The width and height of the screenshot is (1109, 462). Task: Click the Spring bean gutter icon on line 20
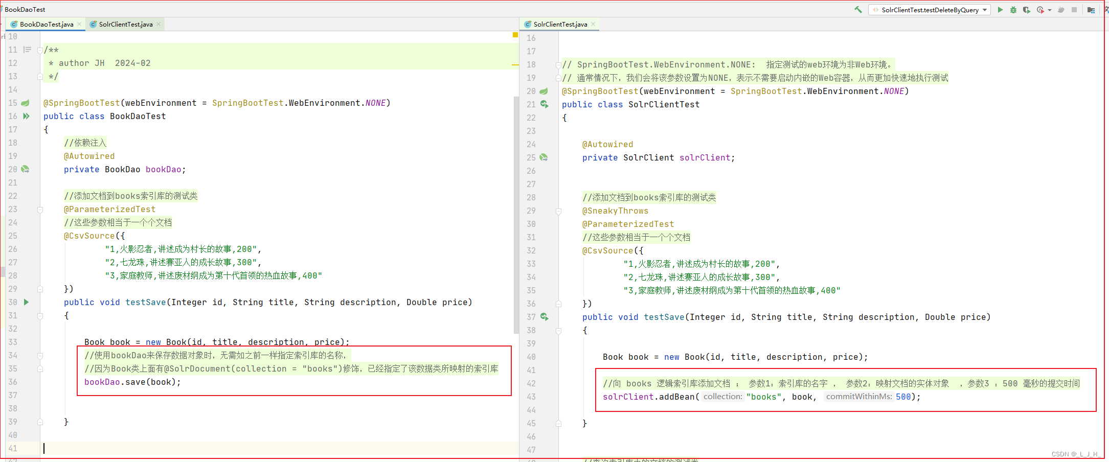(x=25, y=169)
